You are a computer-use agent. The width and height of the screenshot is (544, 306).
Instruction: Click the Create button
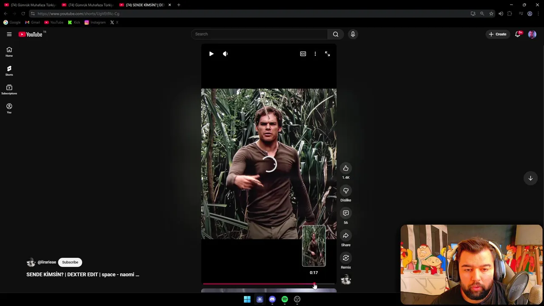pyautogui.click(x=497, y=34)
